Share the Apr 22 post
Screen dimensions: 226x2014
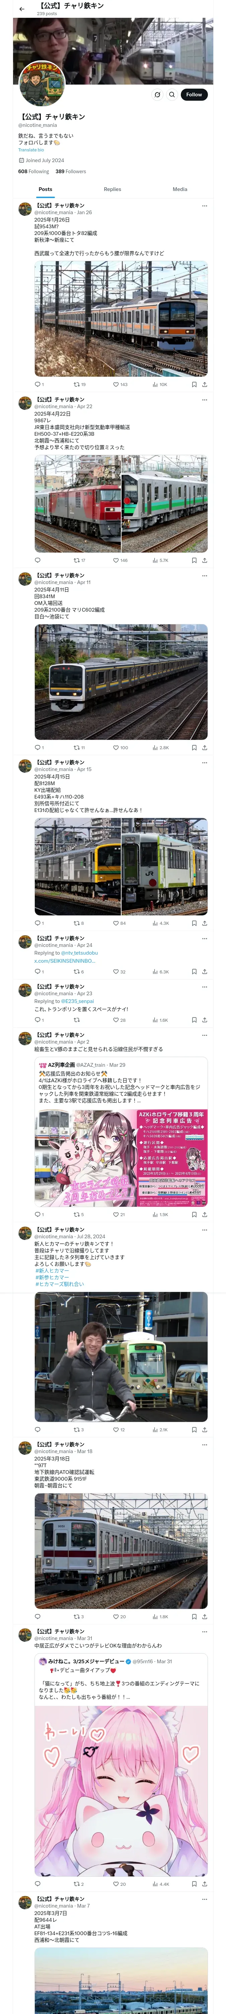pos(205,561)
